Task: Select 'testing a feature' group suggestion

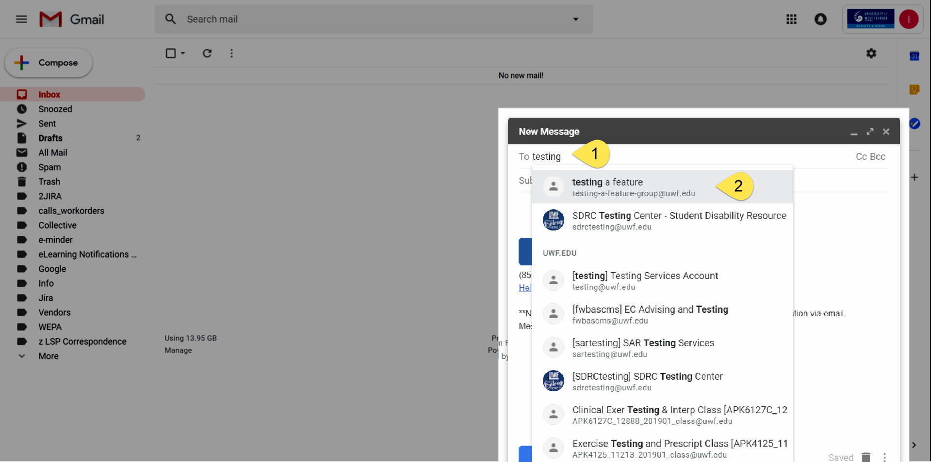Action: (x=662, y=187)
